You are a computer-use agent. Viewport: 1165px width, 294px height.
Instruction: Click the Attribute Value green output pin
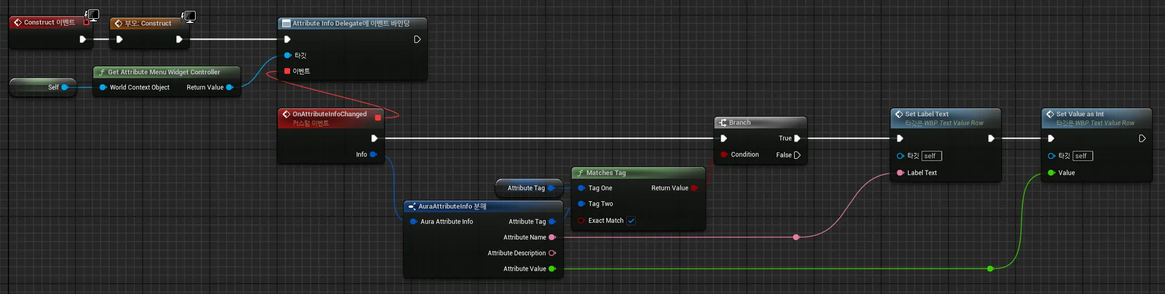552,269
